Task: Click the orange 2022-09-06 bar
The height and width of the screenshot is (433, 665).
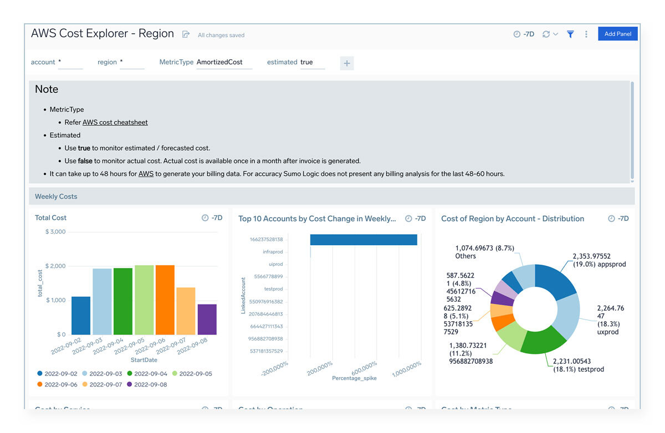Action: pos(165,300)
